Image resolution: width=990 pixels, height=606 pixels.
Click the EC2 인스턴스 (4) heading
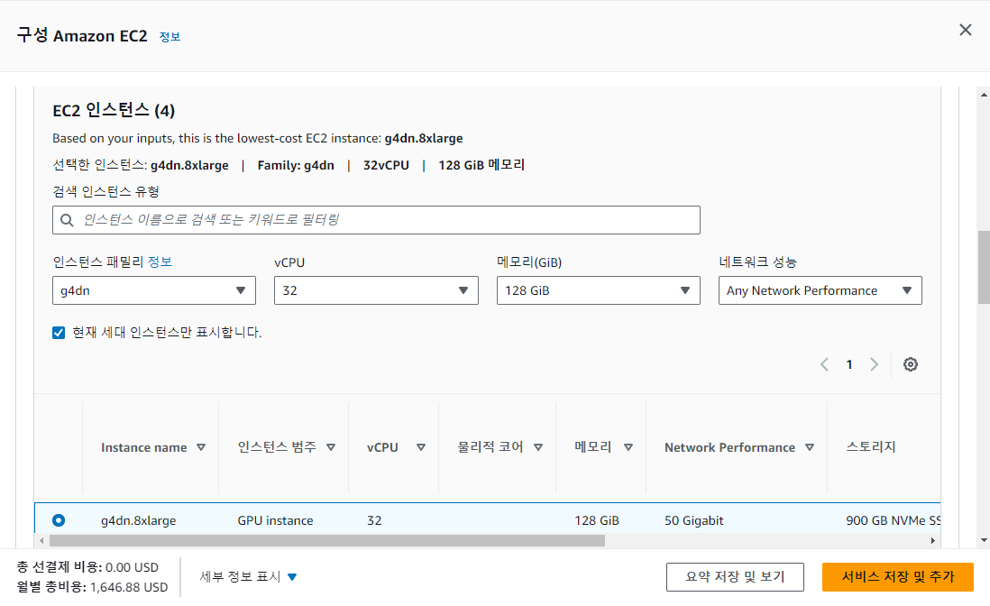click(114, 110)
